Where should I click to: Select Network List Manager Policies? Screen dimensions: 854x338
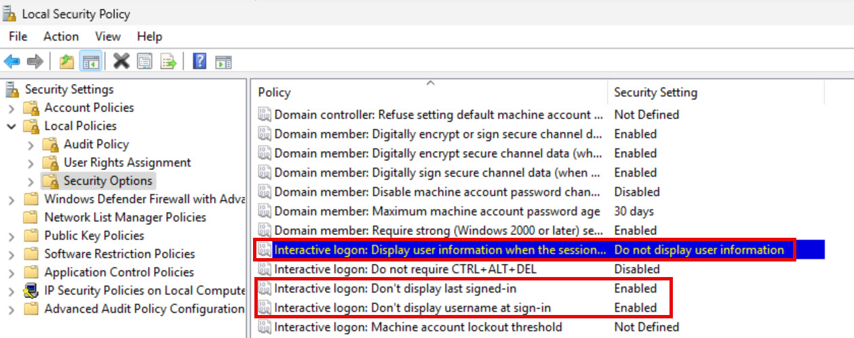(x=125, y=217)
